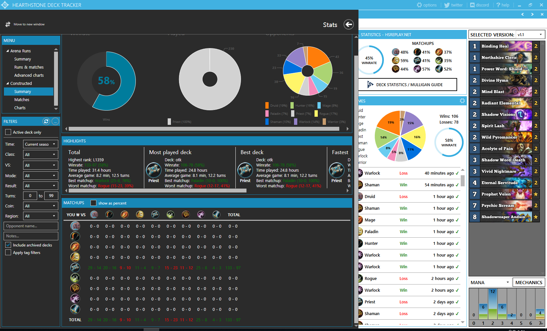Open Matches under Constructed
Image resolution: width=547 pixels, height=331 pixels.
[x=21, y=99]
